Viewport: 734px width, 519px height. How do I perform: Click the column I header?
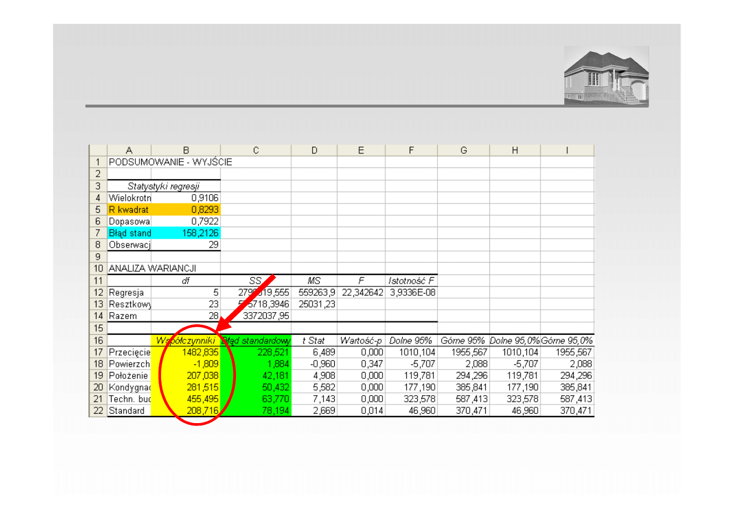click(567, 151)
